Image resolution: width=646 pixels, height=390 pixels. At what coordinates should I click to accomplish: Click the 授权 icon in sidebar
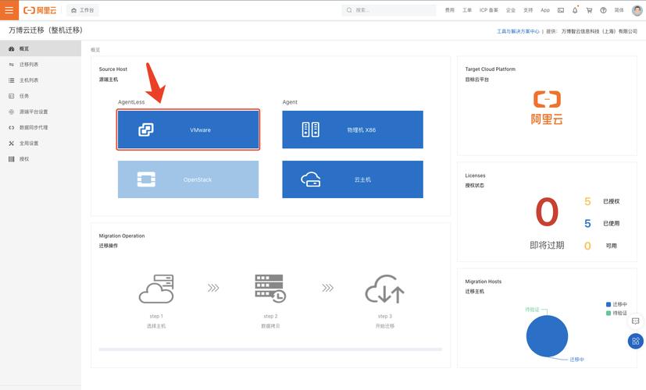click(x=12, y=159)
